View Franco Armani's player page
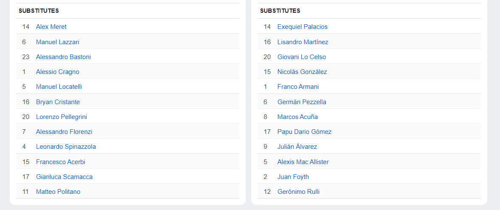This screenshot has height=210, width=500. coord(298,87)
